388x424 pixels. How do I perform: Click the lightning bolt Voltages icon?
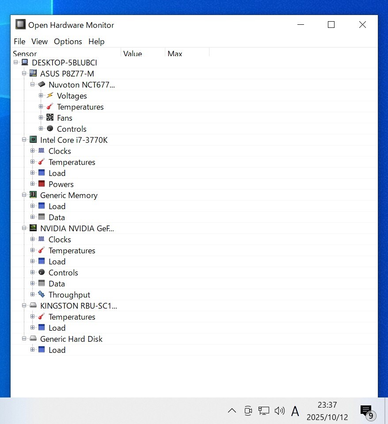(x=50, y=95)
